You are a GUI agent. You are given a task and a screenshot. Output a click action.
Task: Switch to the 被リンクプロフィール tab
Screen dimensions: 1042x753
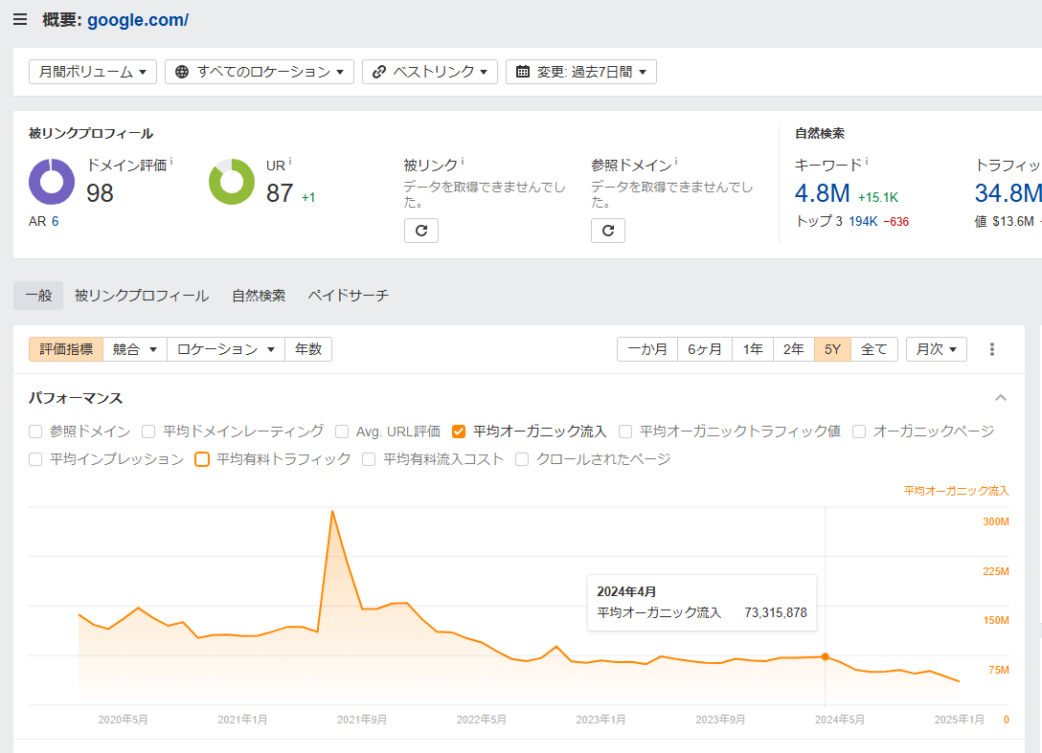142,296
